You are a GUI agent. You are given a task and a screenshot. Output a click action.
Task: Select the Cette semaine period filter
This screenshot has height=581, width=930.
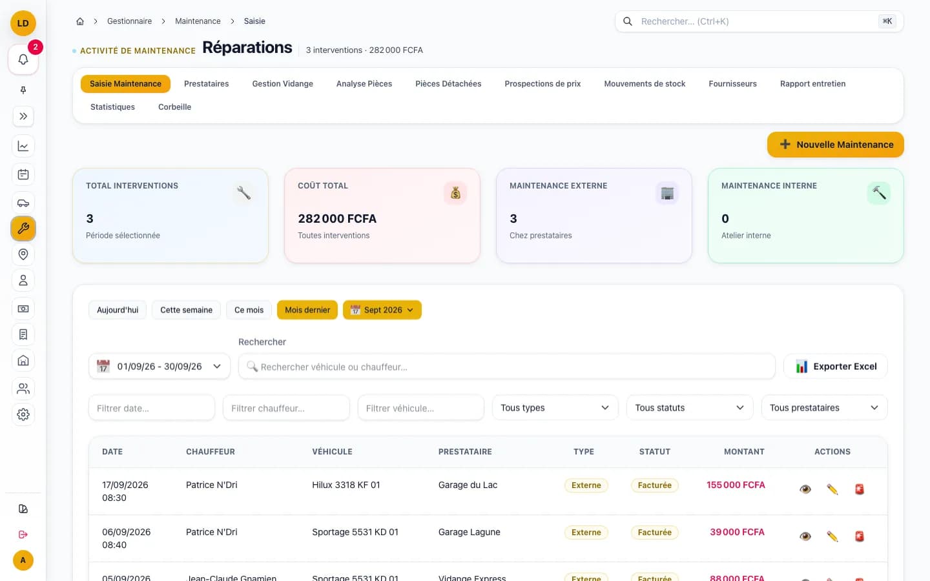click(186, 310)
